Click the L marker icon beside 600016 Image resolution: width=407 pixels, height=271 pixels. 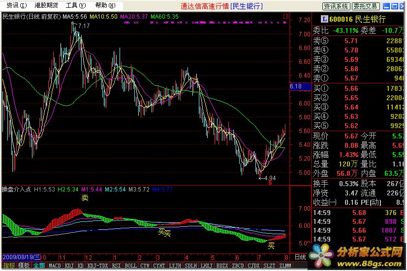coord(324,19)
